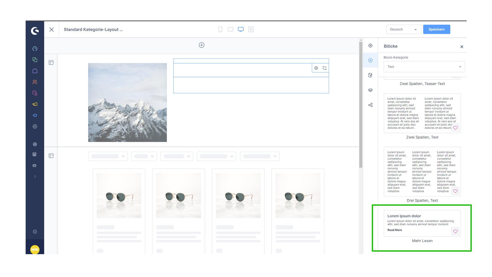Click the Speichern save button

[436, 29]
